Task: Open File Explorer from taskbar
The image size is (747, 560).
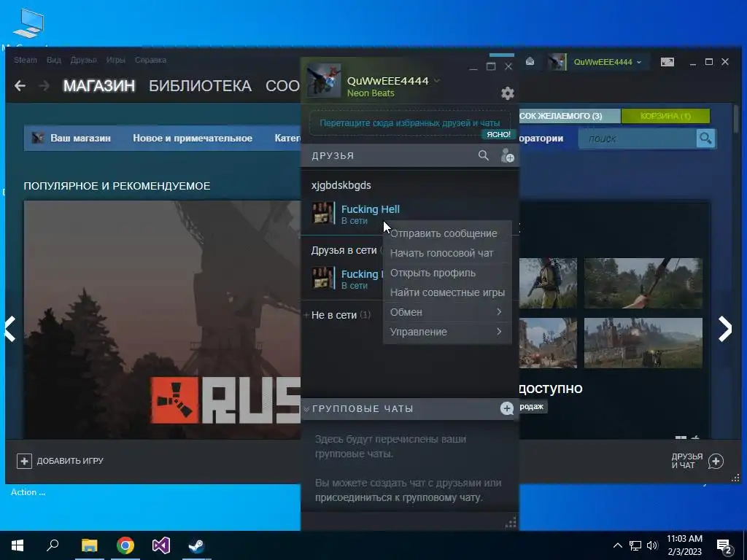Action: tap(89, 545)
